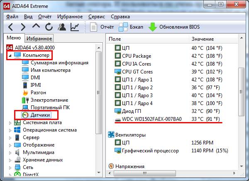Screen dimensions: 249x181
Task: Collapse the Компьютер tree node
Action: (10, 55)
